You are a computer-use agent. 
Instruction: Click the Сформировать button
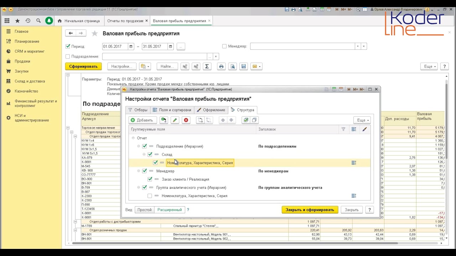(x=83, y=66)
